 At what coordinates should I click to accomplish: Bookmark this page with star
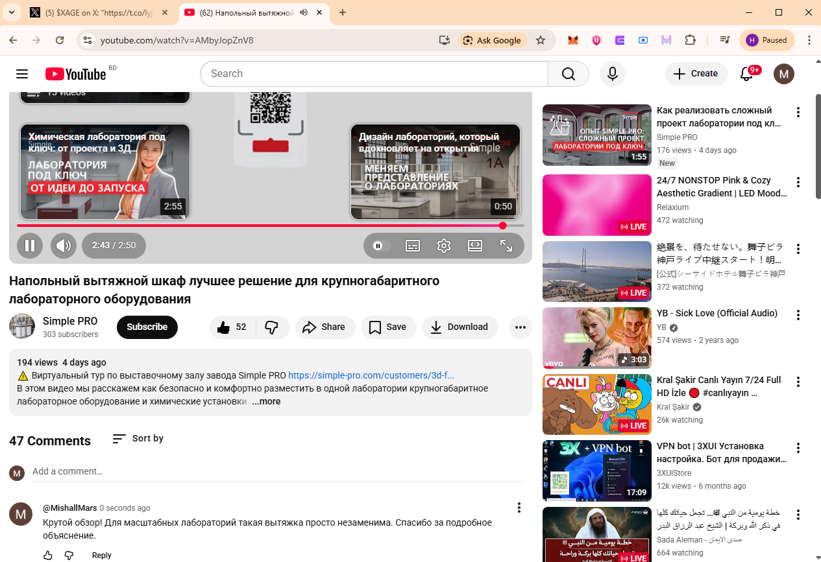tap(541, 40)
